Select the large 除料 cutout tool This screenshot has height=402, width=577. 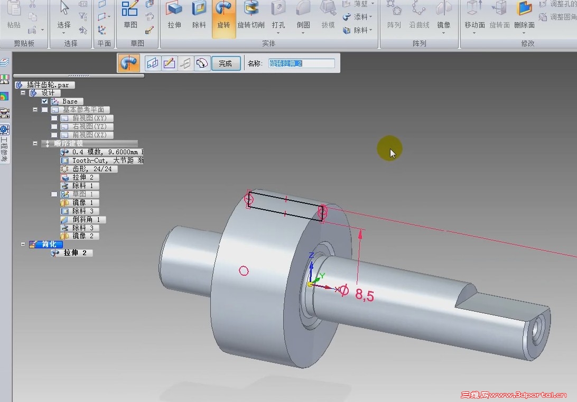pyautogui.click(x=199, y=14)
